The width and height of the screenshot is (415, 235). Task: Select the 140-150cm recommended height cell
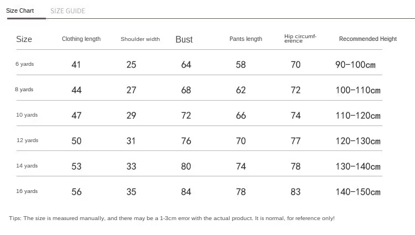[358, 192]
